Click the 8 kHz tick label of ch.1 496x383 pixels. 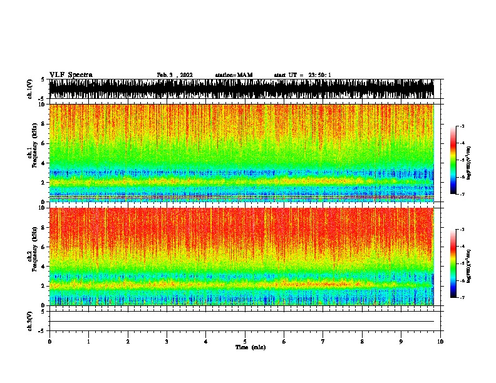coord(44,124)
